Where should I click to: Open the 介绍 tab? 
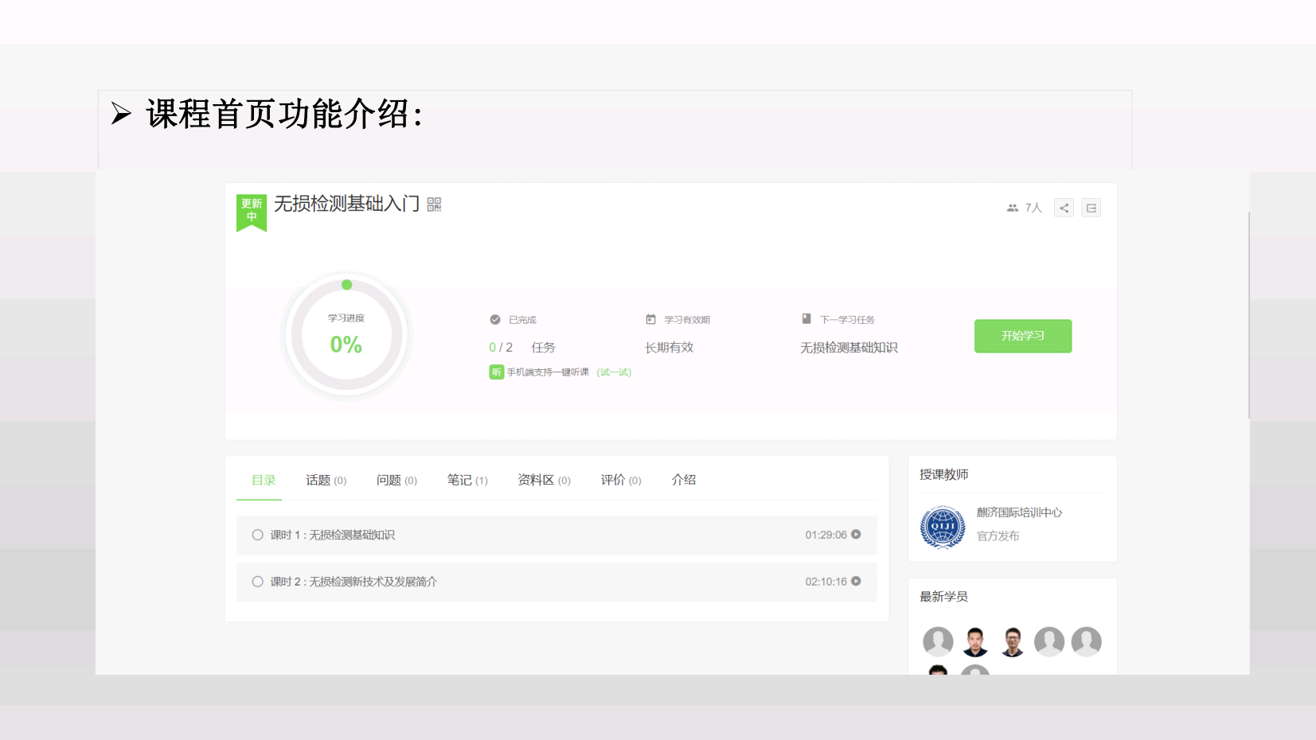[x=683, y=480]
